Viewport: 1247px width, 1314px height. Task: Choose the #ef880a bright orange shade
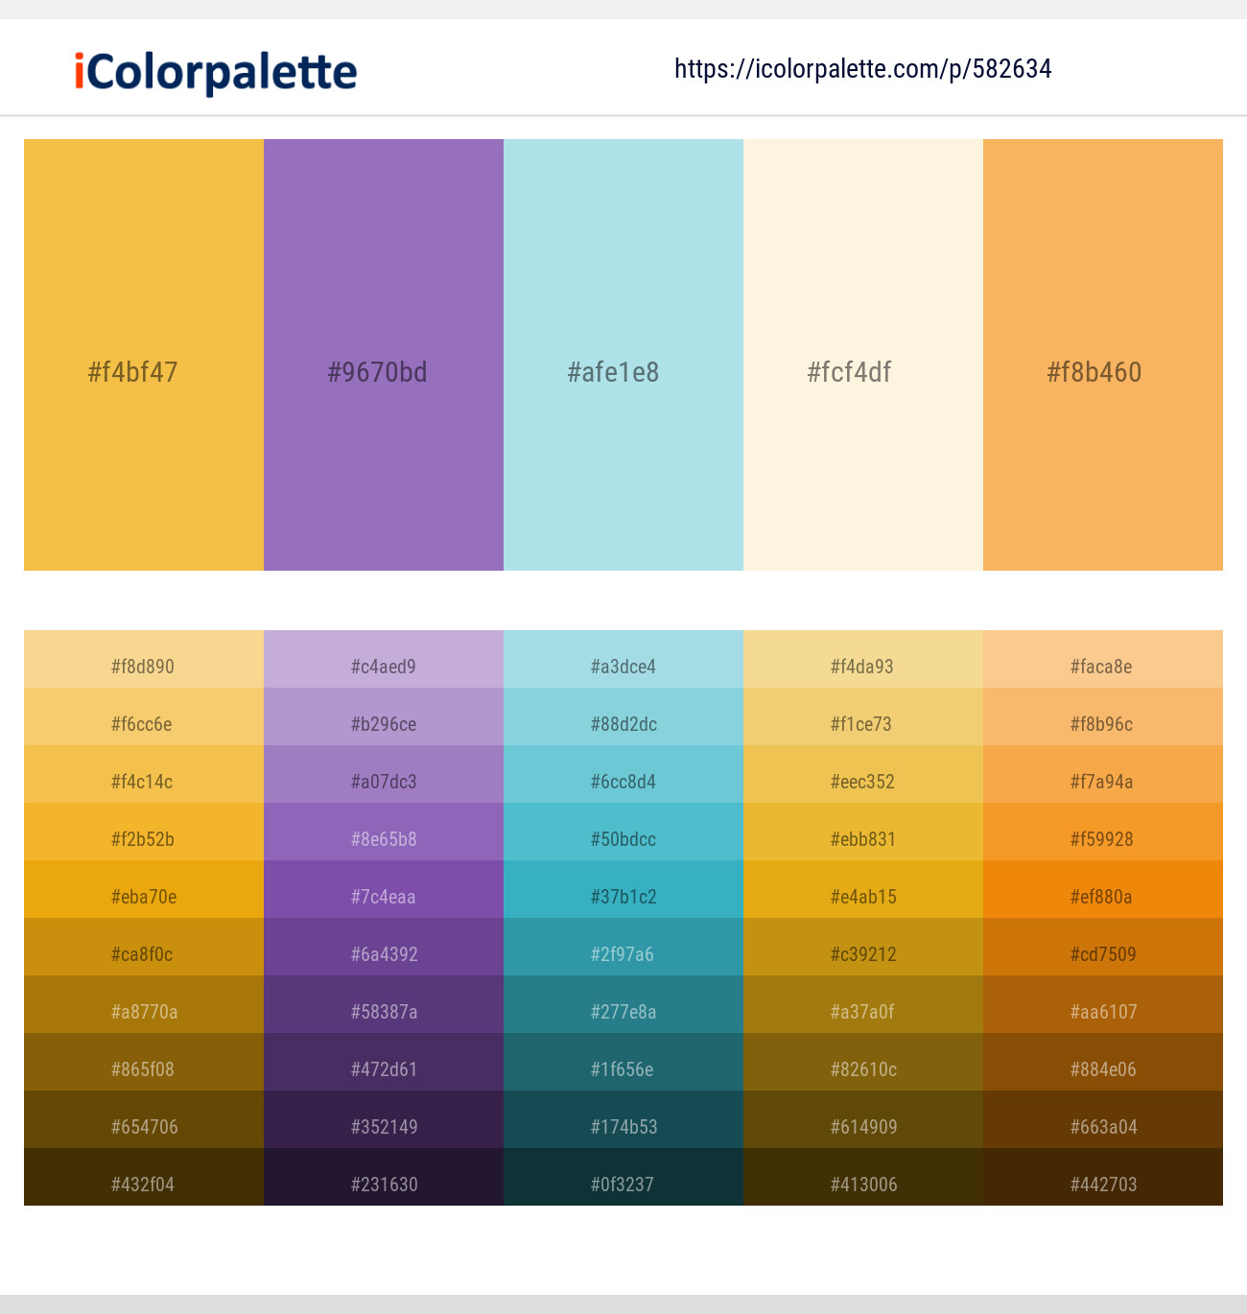click(x=1103, y=889)
